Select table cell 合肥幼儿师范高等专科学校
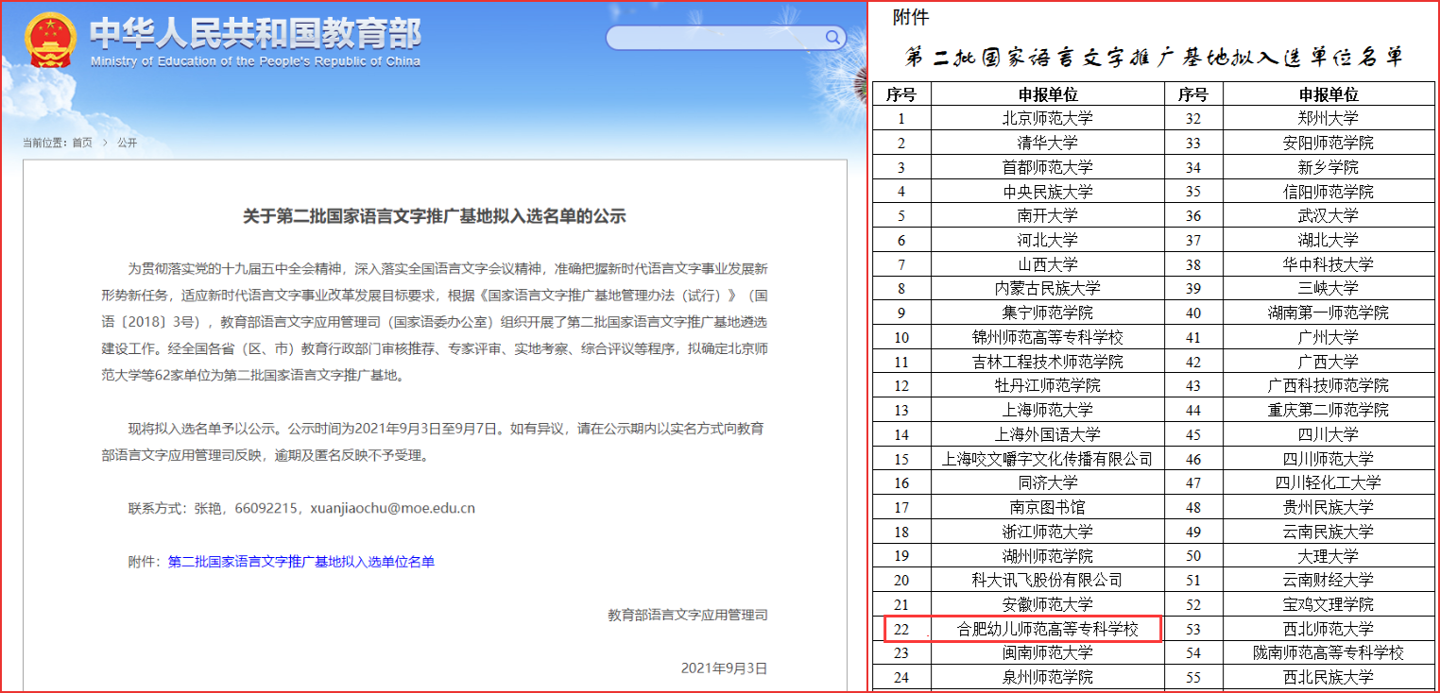Screen dimensions: 1440x693 tap(1048, 629)
